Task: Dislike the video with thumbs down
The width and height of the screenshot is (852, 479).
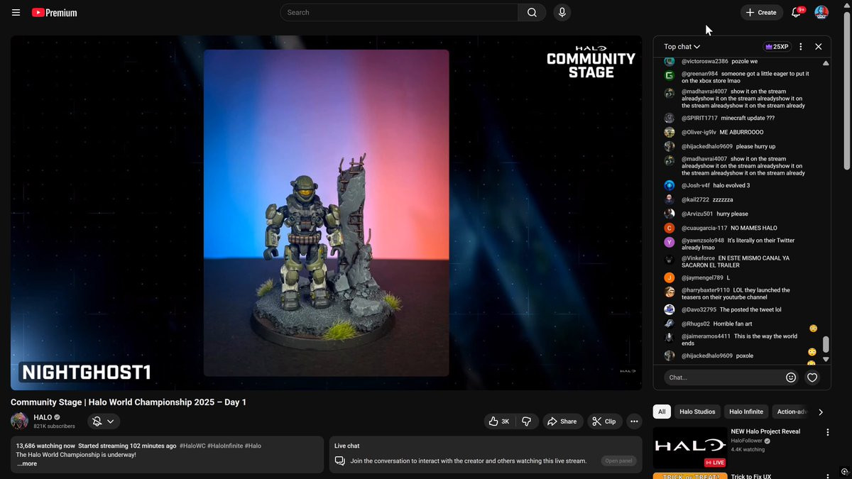Action: coord(527,422)
